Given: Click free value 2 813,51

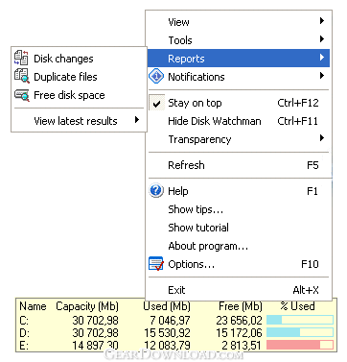Looking at the screenshot, I should coord(242,345).
